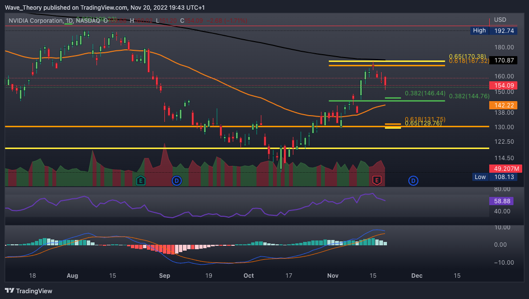
Task: Open the December dividend D marker
Action: [413, 181]
